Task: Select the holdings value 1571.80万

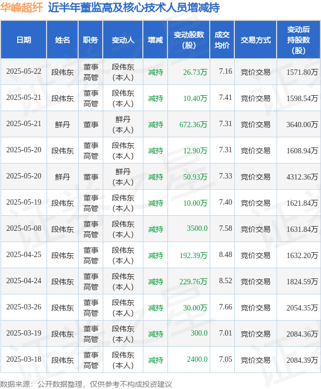Action: pos(302,72)
